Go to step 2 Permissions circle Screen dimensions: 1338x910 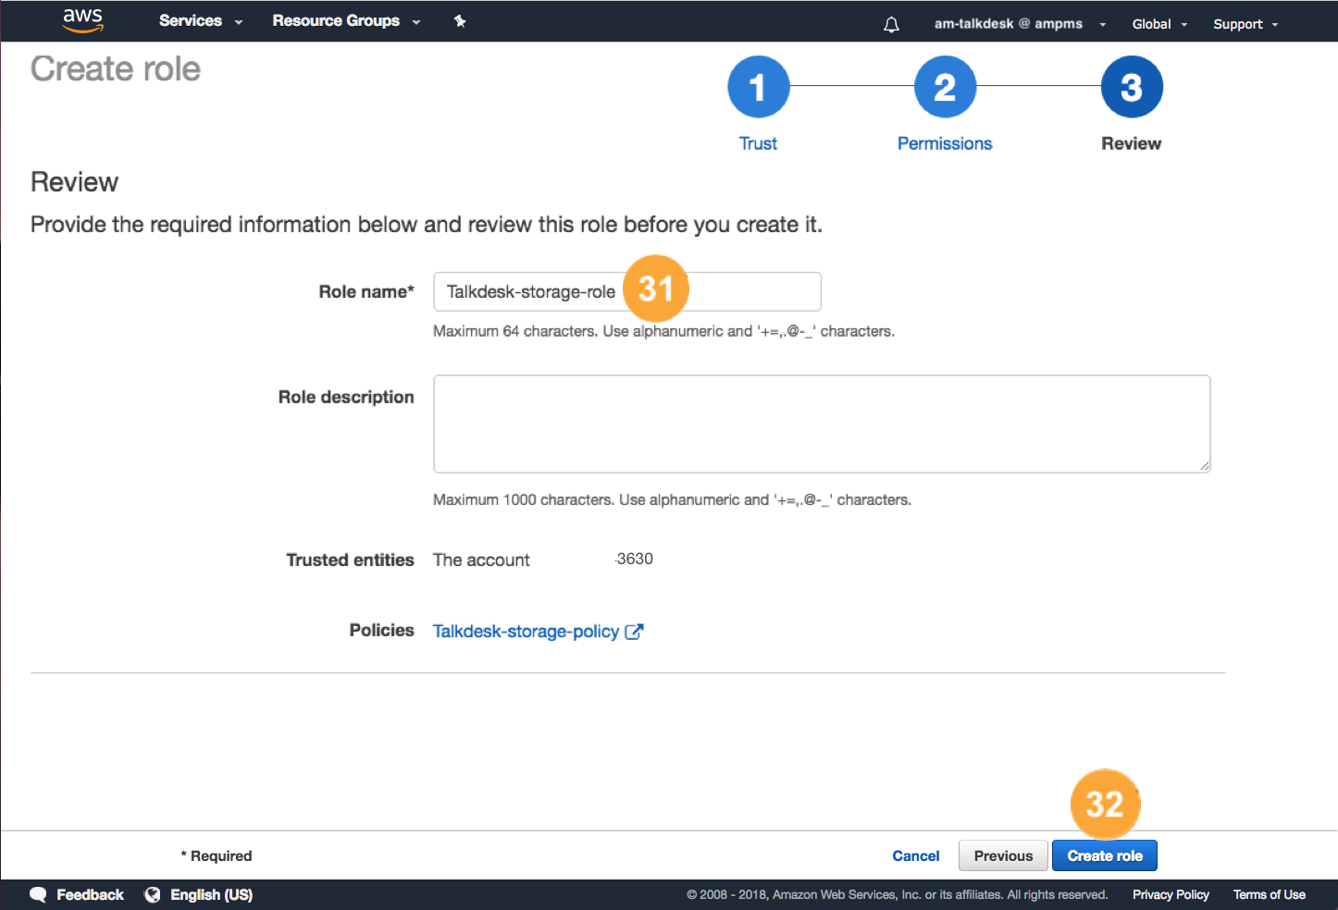(x=945, y=87)
